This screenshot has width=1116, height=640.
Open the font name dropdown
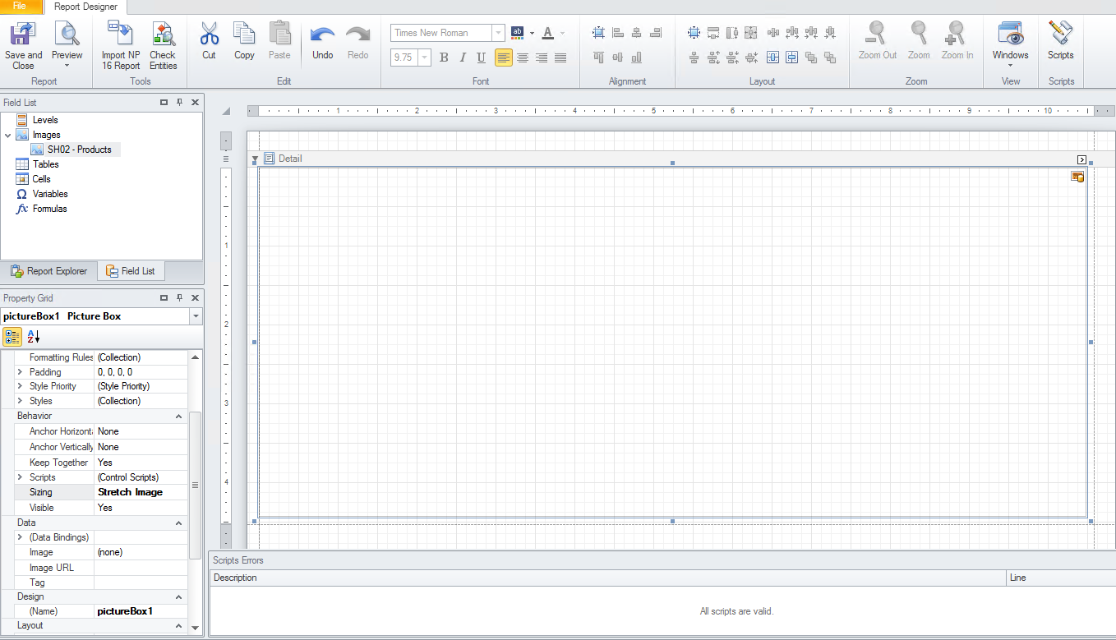click(498, 33)
